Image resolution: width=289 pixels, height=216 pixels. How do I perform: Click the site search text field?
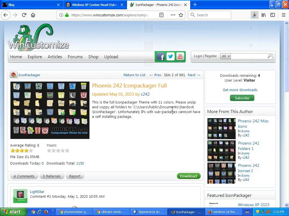tap(249, 56)
